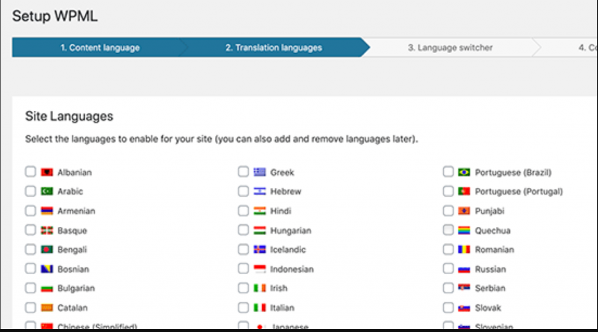Click the Indonesian language label

click(292, 269)
